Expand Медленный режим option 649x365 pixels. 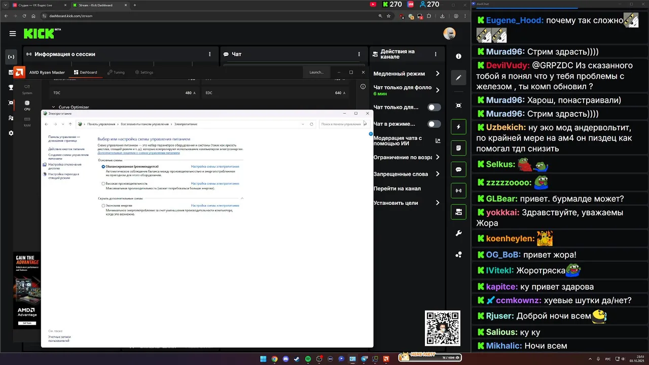coord(438,74)
